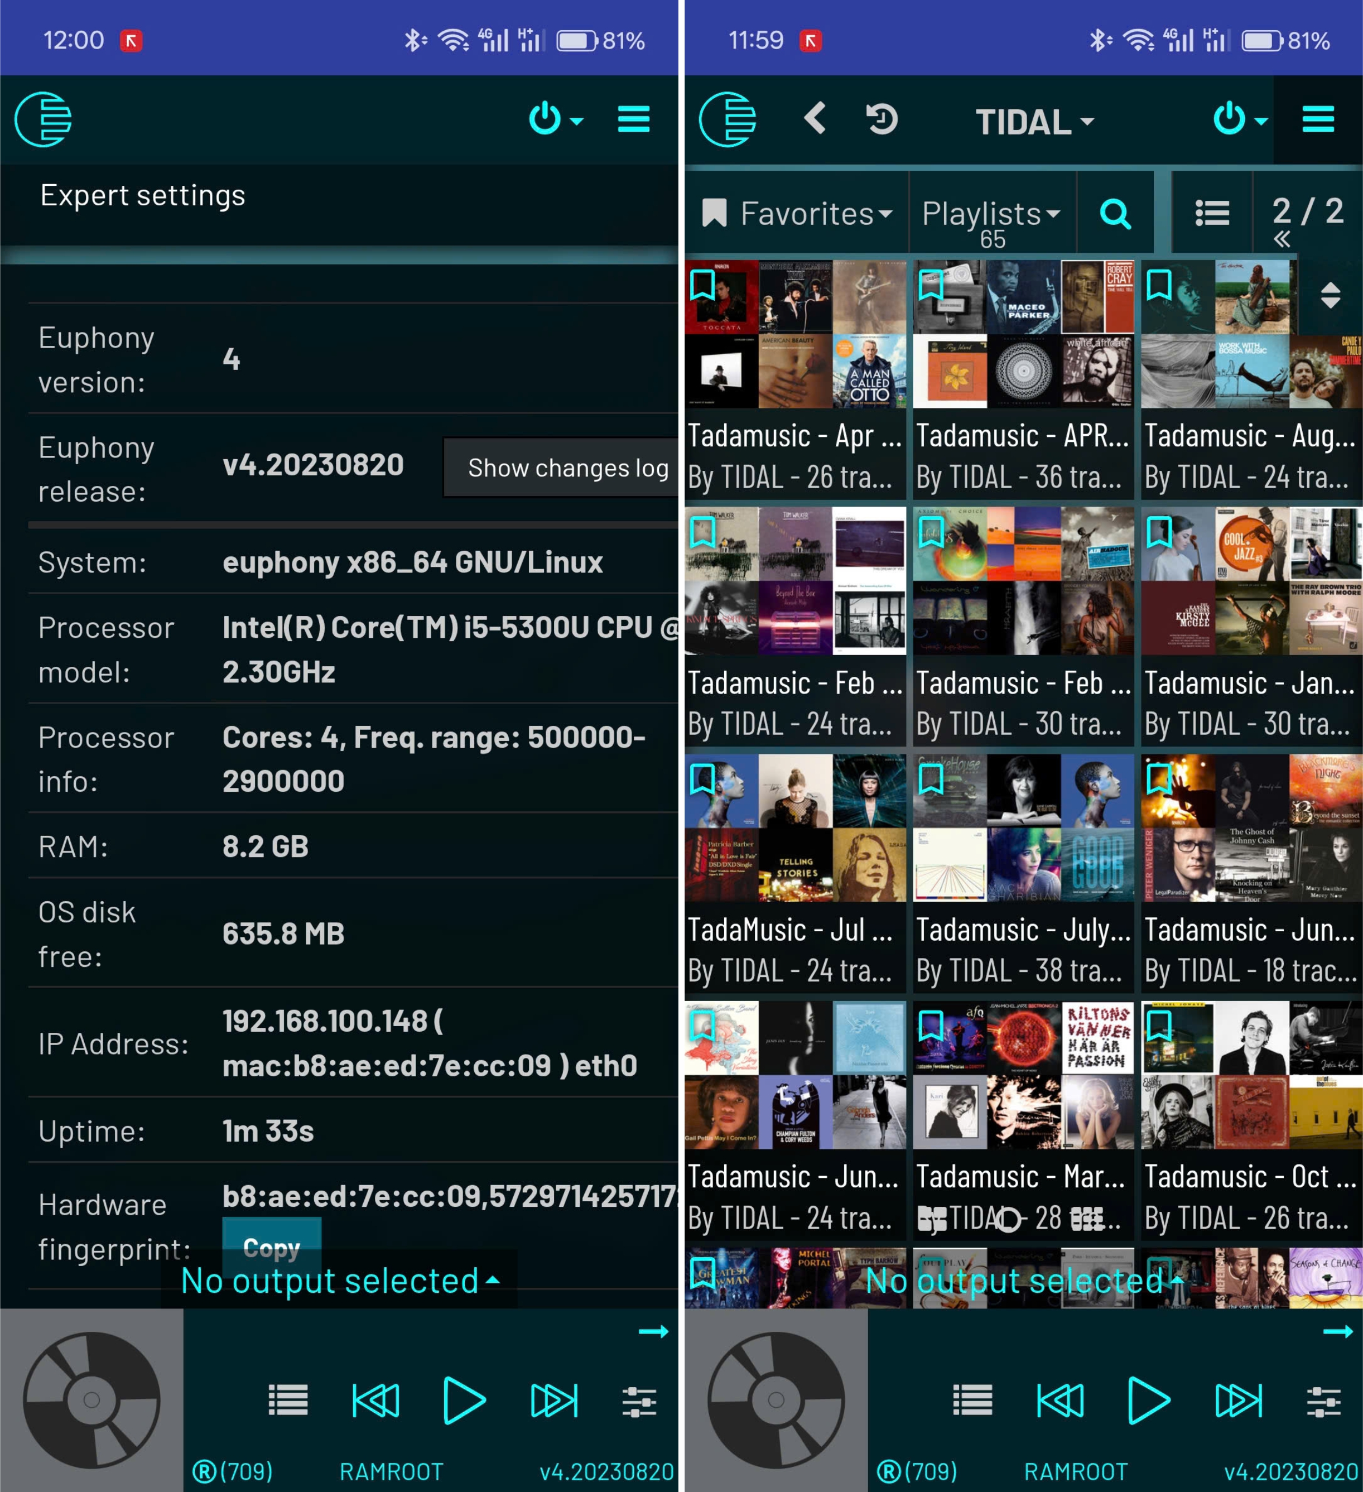The height and width of the screenshot is (1492, 1363).
Task: Click the back arrow in TIDAL header
Action: [815, 118]
